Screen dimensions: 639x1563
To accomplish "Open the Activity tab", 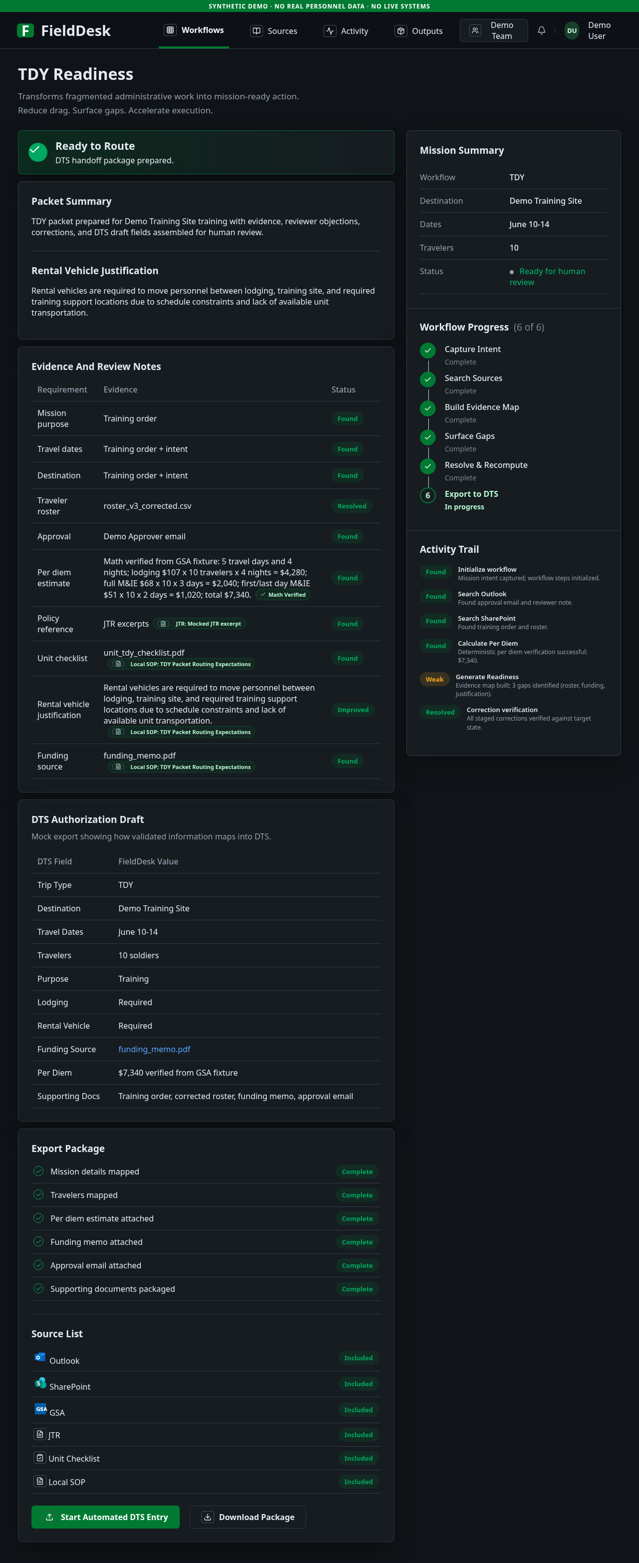I will click(x=346, y=31).
